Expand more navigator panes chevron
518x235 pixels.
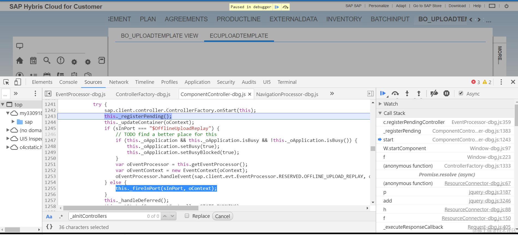point(16,94)
